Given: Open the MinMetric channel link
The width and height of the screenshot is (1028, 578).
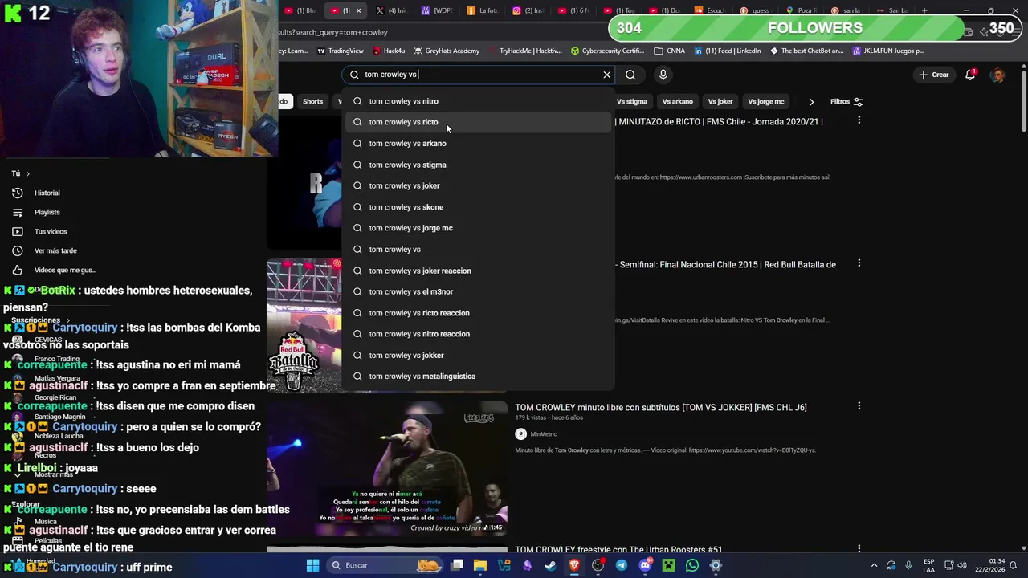Looking at the screenshot, I should 544,434.
